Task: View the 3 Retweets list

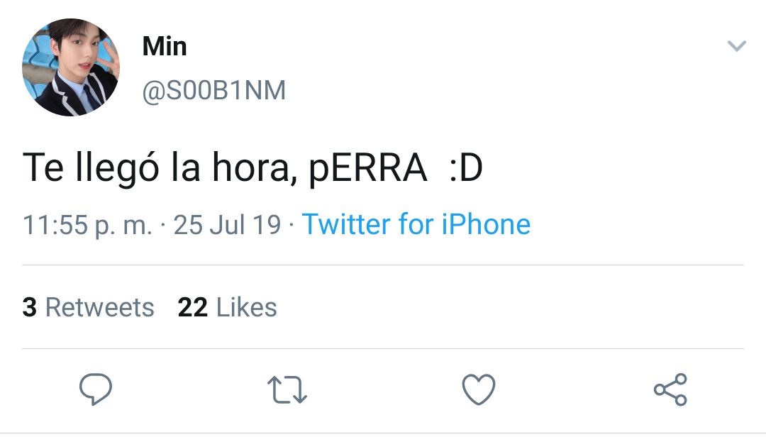Action: click(x=89, y=307)
